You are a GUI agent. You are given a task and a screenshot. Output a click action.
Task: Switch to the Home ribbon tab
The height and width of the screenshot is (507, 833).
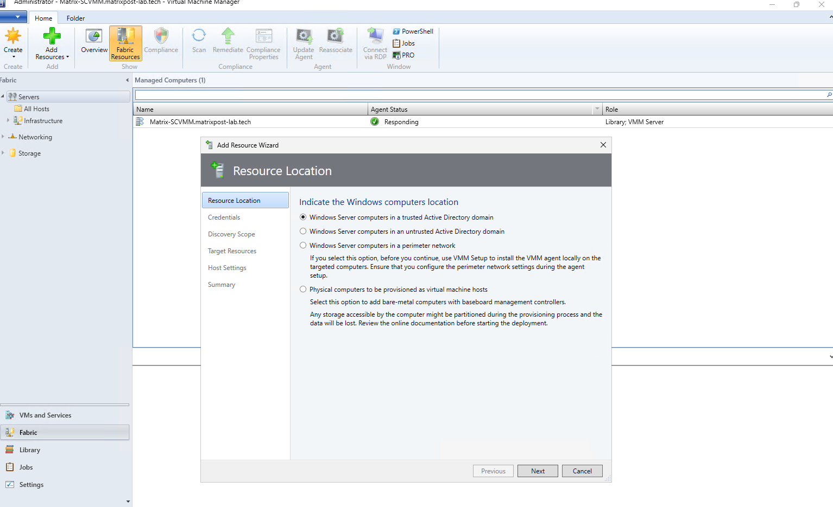click(43, 18)
